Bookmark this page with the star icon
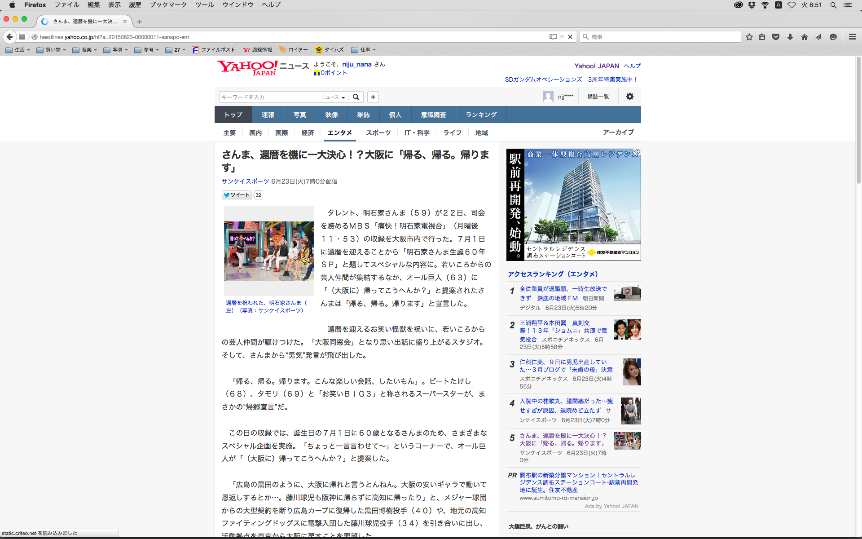This screenshot has height=539, width=862. point(749,37)
